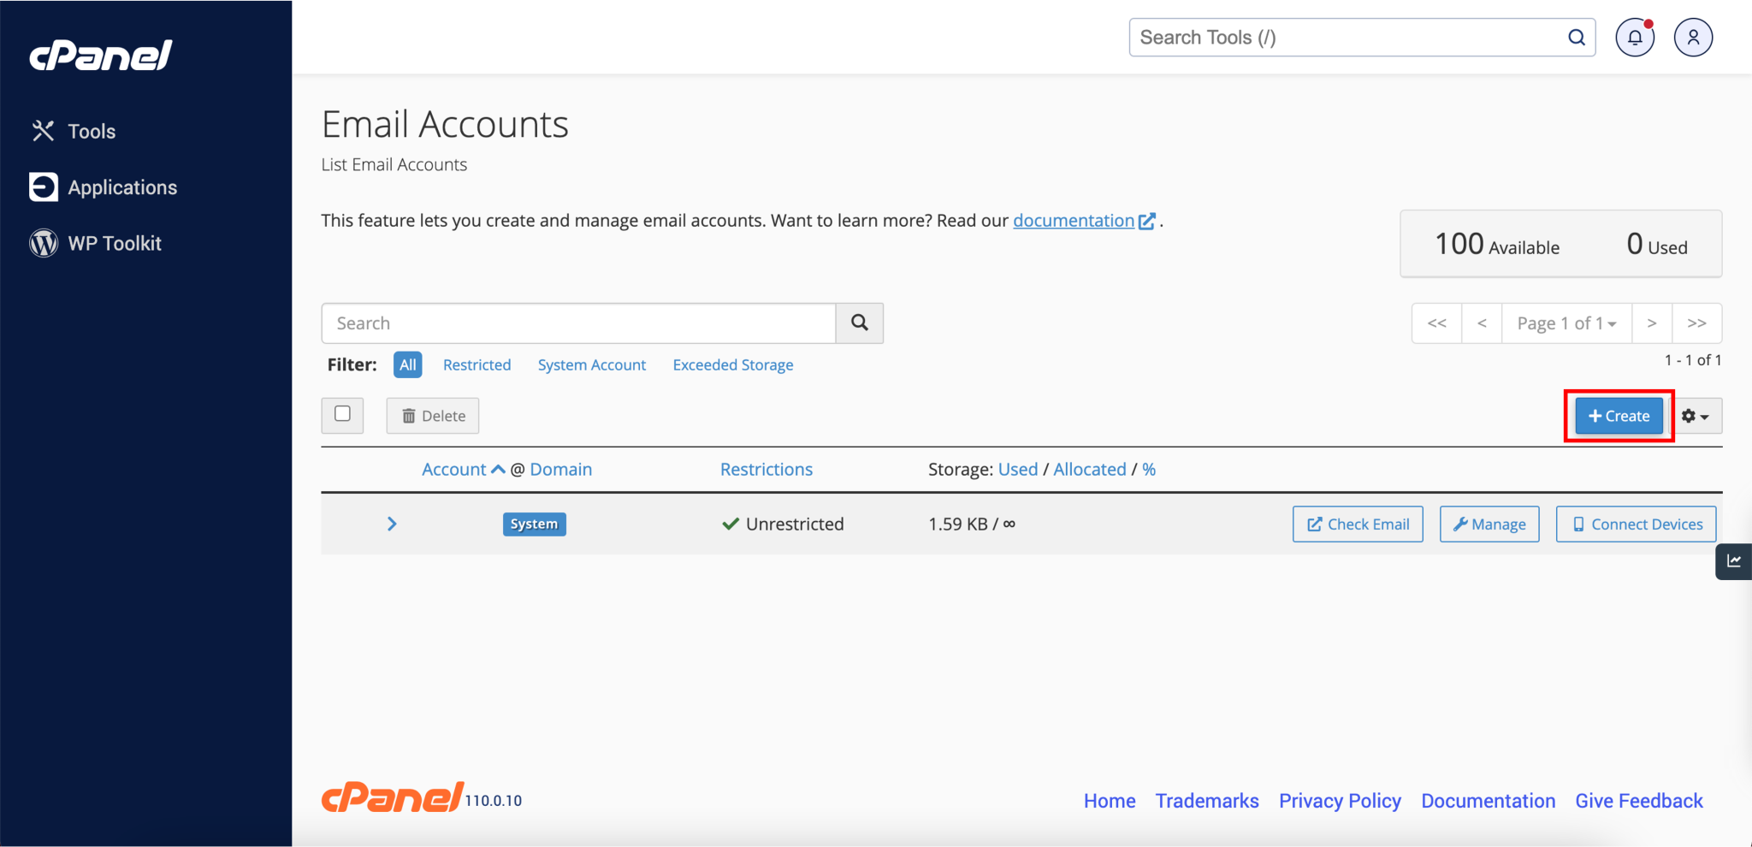Viewport: 1752px width, 847px height.
Task: Go to first page with << button
Action: click(x=1437, y=323)
